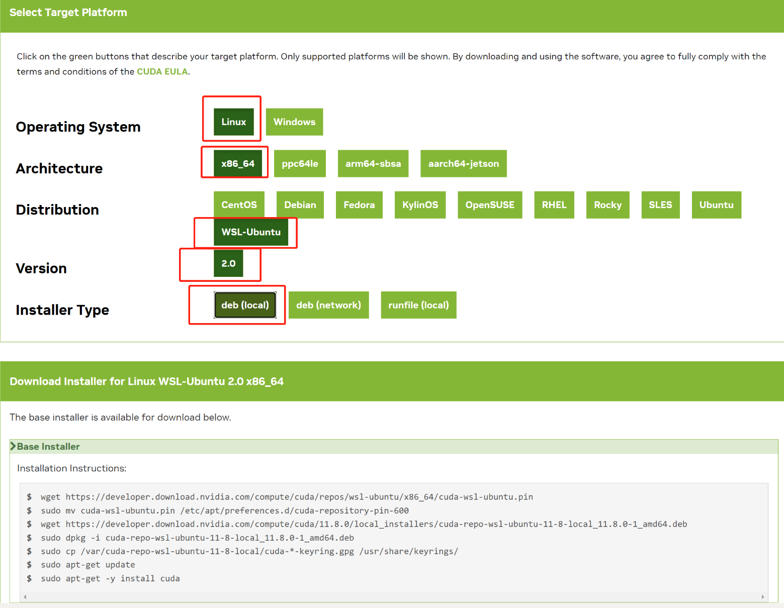Select x86_64 architecture
Screen dimensions: 784x608
tap(238, 163)
